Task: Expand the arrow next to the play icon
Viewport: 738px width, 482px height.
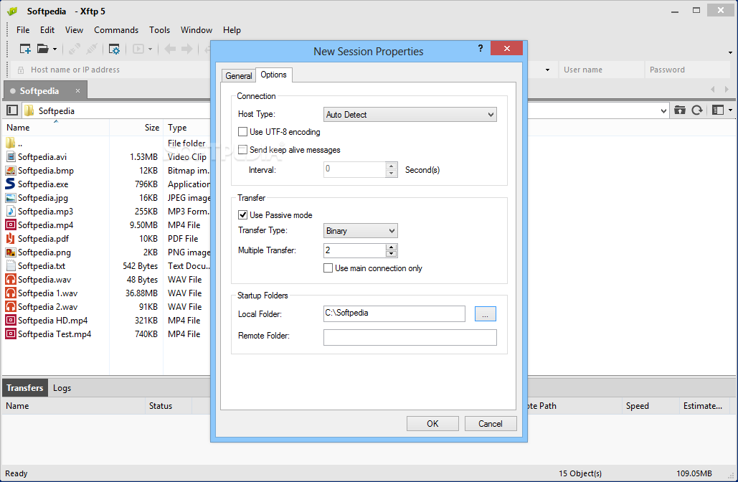Action: (150, 49)
